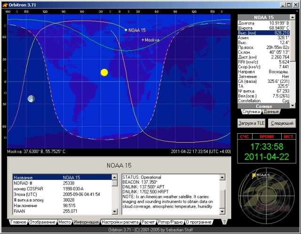
Task: Click the 17:33:58 clock display
Action: (267, 146)
